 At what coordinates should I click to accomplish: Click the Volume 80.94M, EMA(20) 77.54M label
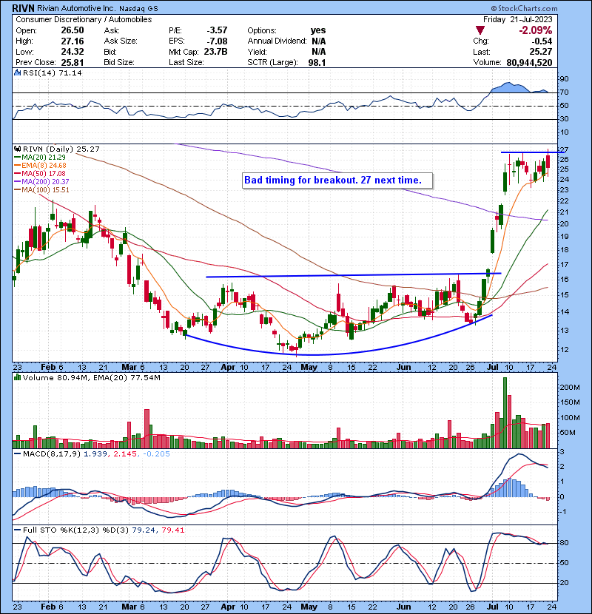coord(92,378)
